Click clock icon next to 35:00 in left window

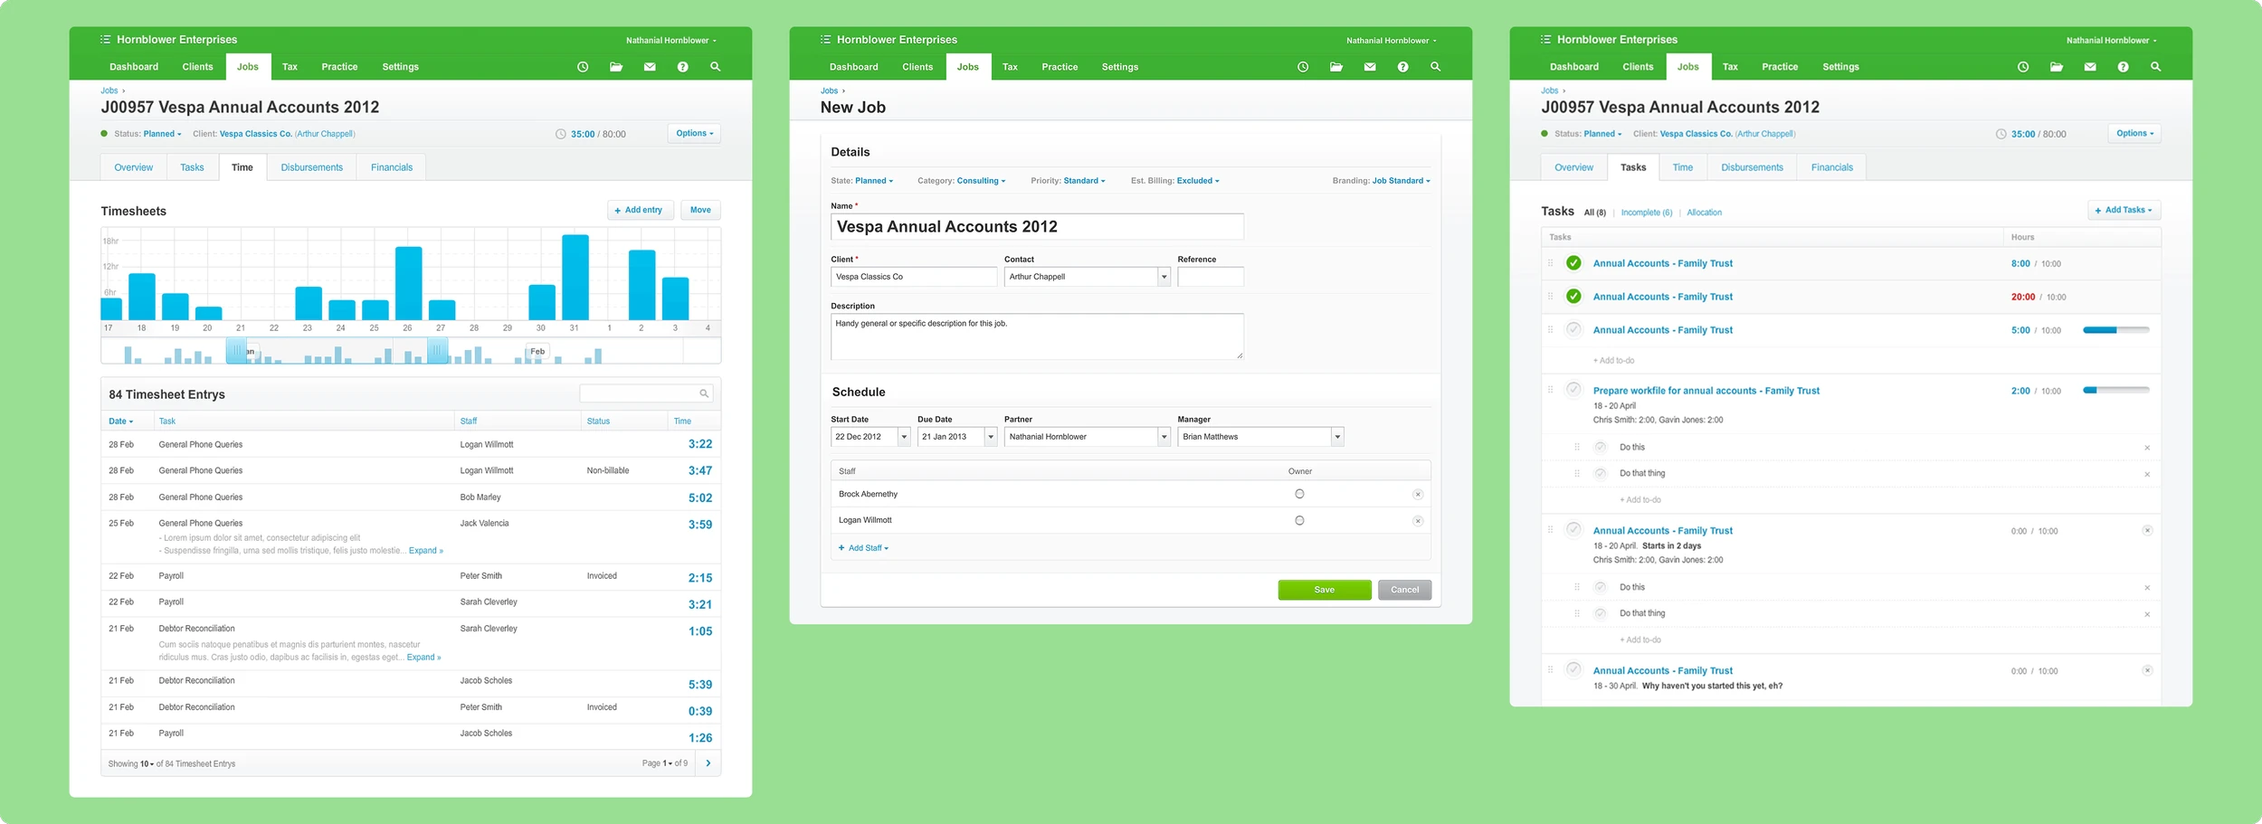[x=561, y=134]
